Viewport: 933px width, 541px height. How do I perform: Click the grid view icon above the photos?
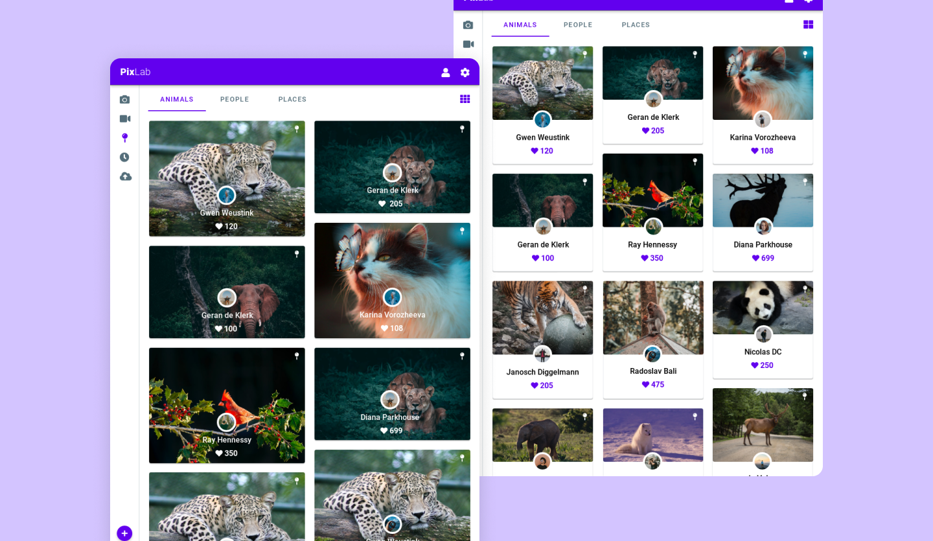click(x=465, y=99)
